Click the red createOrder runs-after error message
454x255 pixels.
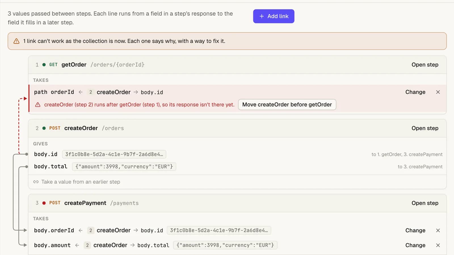[139, 104]
